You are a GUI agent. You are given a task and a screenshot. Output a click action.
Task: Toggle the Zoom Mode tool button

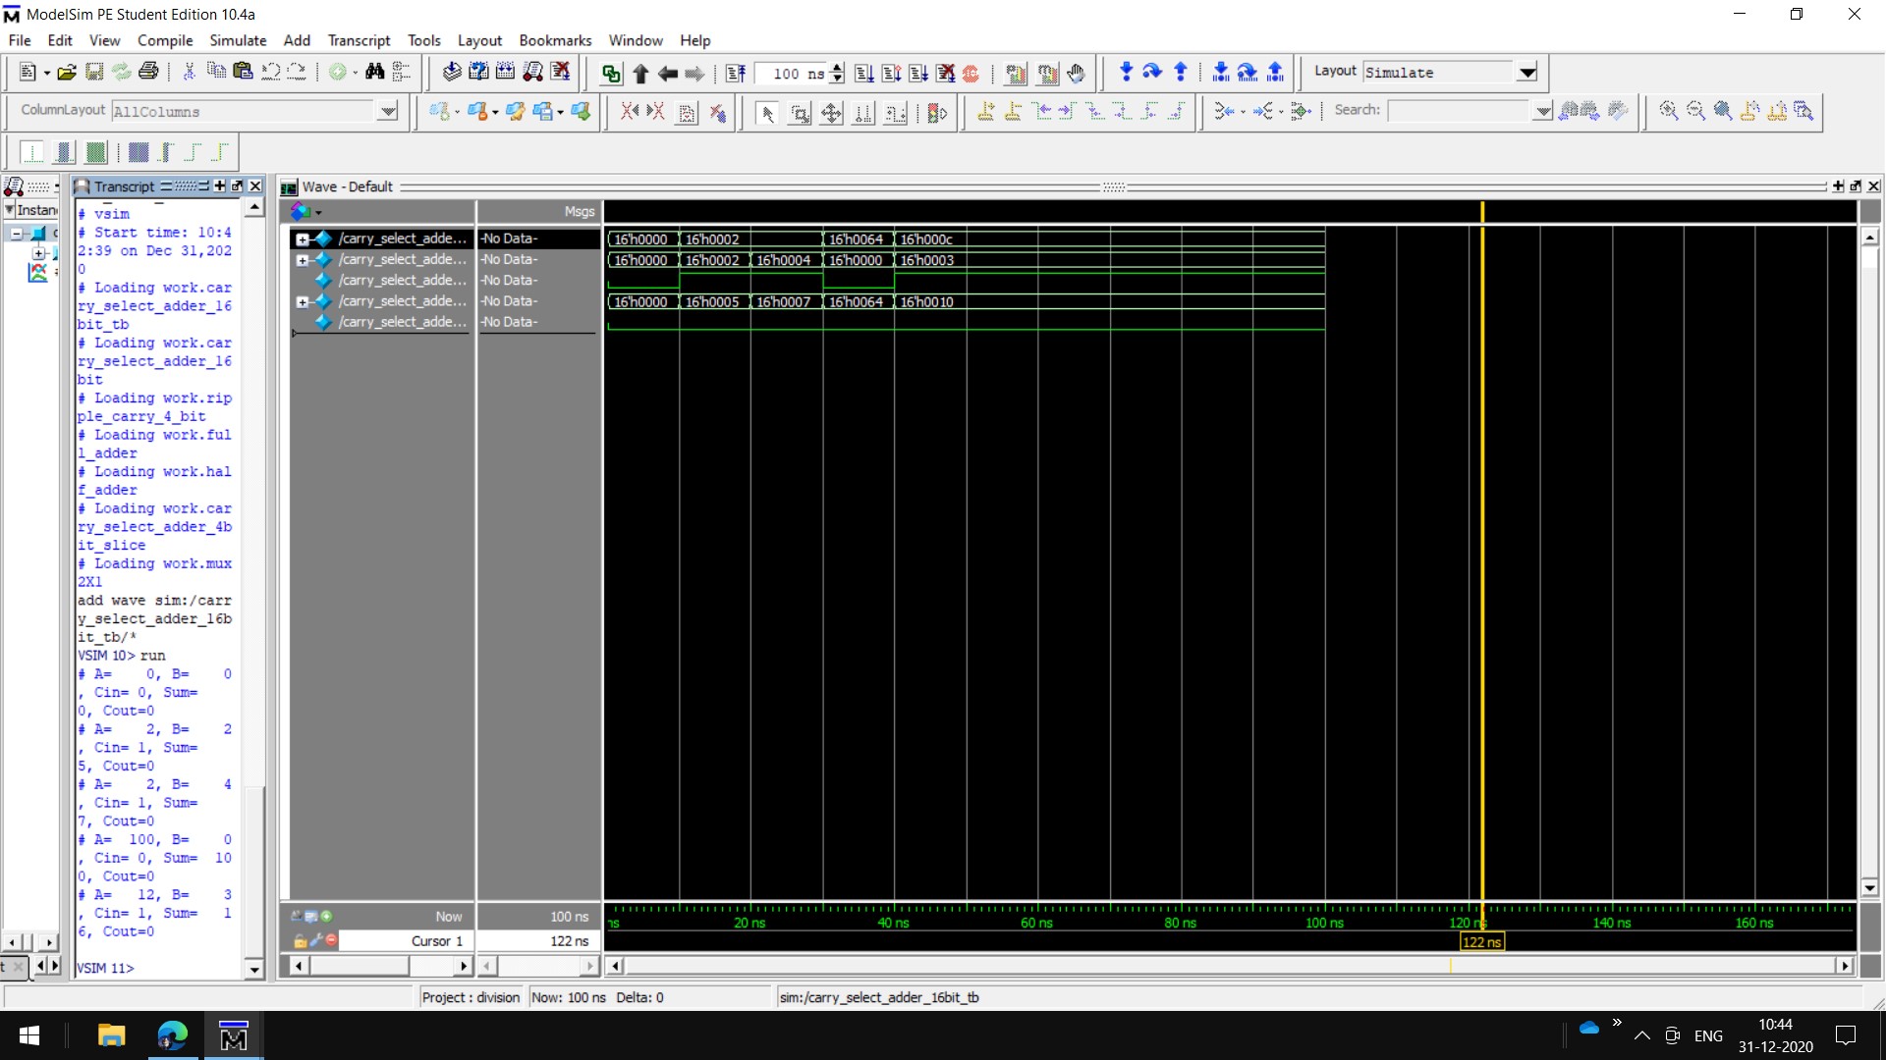(x=800, y=113)
